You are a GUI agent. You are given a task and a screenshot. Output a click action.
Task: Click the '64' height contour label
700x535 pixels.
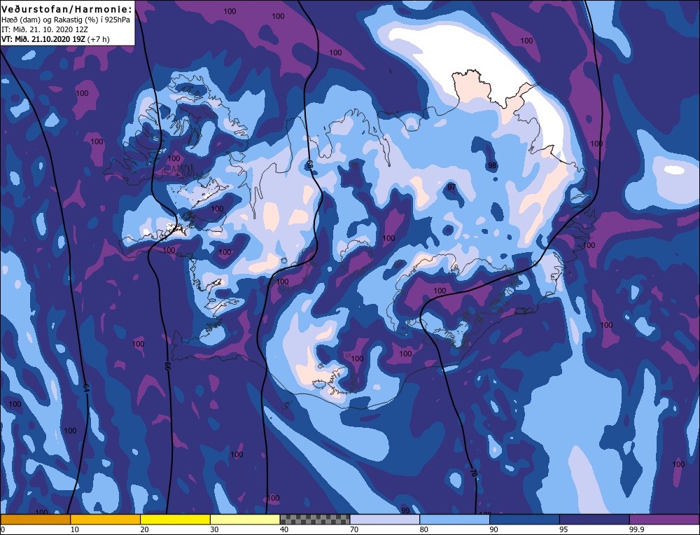tap(86, 388)
